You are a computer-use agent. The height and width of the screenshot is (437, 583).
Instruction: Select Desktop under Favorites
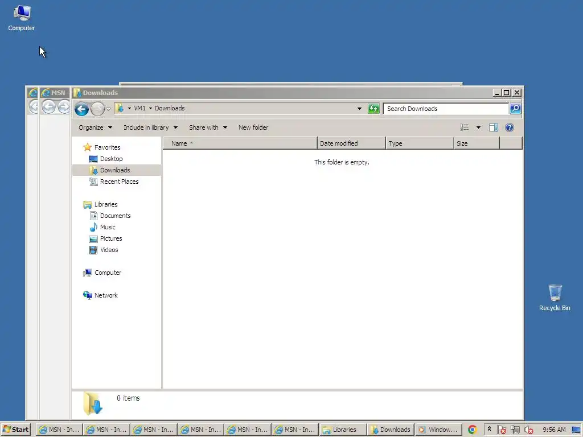(x=111, y=159)
